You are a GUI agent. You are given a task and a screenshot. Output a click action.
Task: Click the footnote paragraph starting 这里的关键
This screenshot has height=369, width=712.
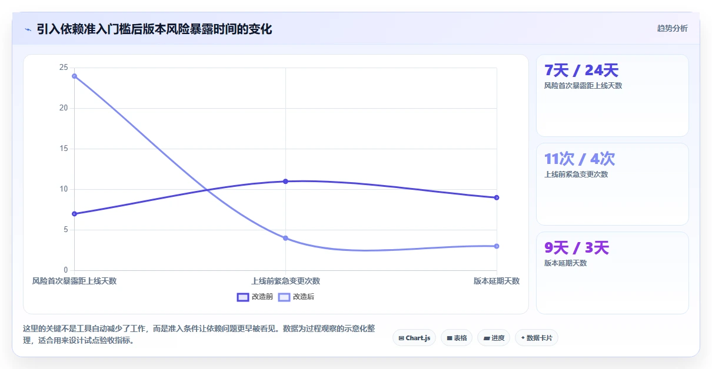click(199, 334)
